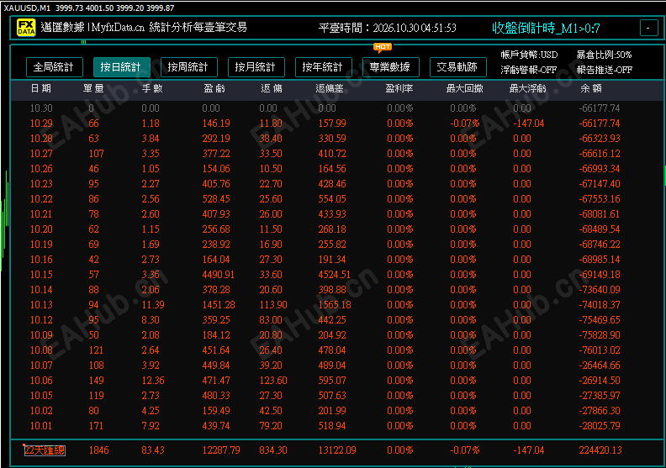Click the 449.84 profit value for 10.07
The image size is (666, 468).
click(216, 365)
